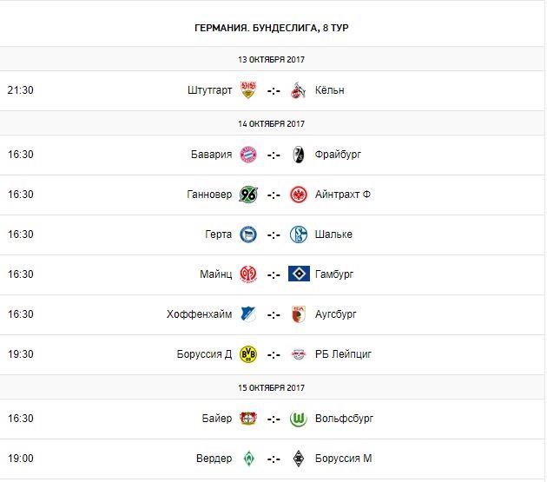Image resolution: width=547 pixels, height=482 pixels.
Task: Select the Hertha Berlin logo
Action: coord(248,234)
